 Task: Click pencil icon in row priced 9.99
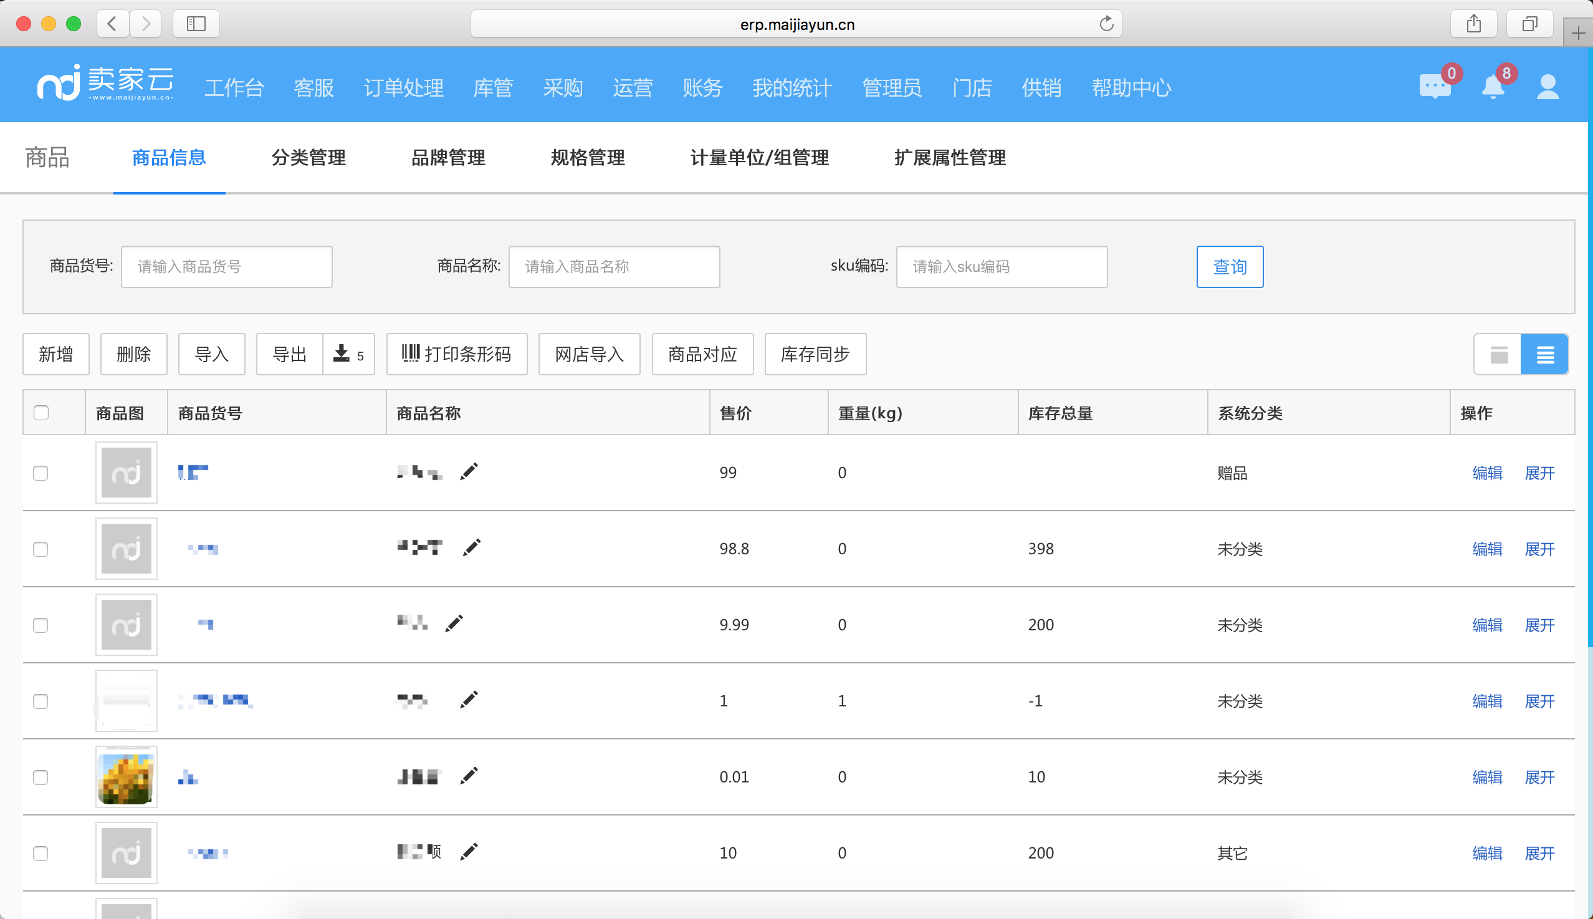pyautogui.click(x=454, y=623)
